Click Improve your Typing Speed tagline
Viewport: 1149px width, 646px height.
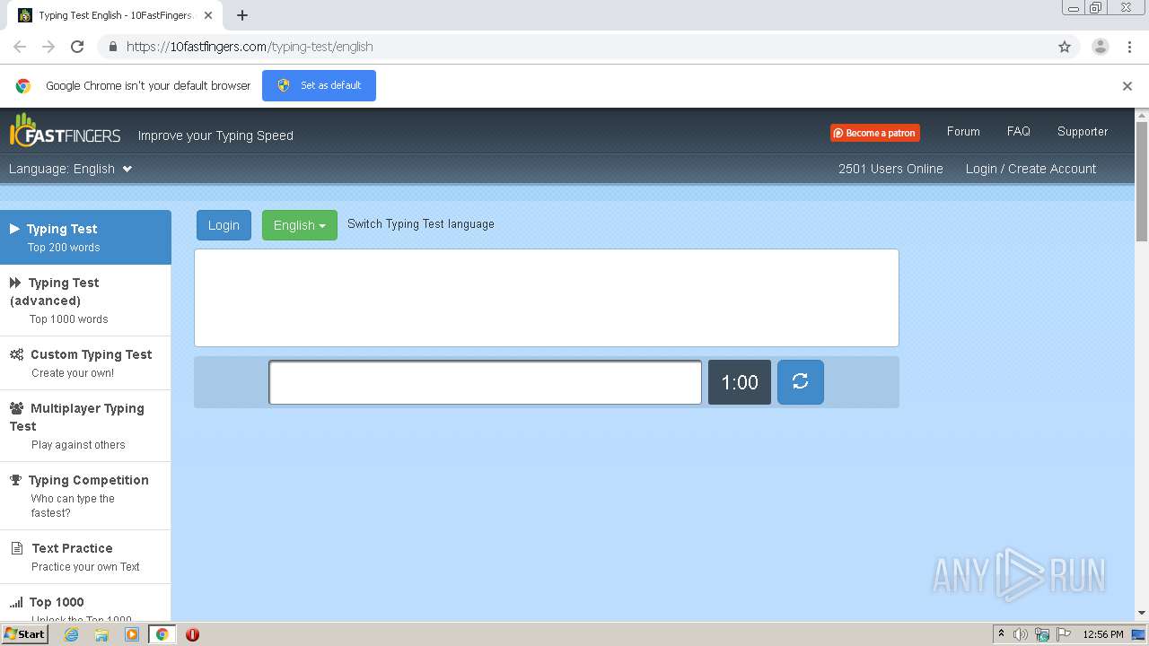coord(215,135)
